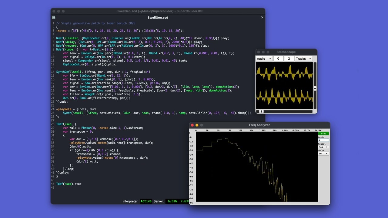Click the 'transpose = [0,5,7].choose;' line

99,154
